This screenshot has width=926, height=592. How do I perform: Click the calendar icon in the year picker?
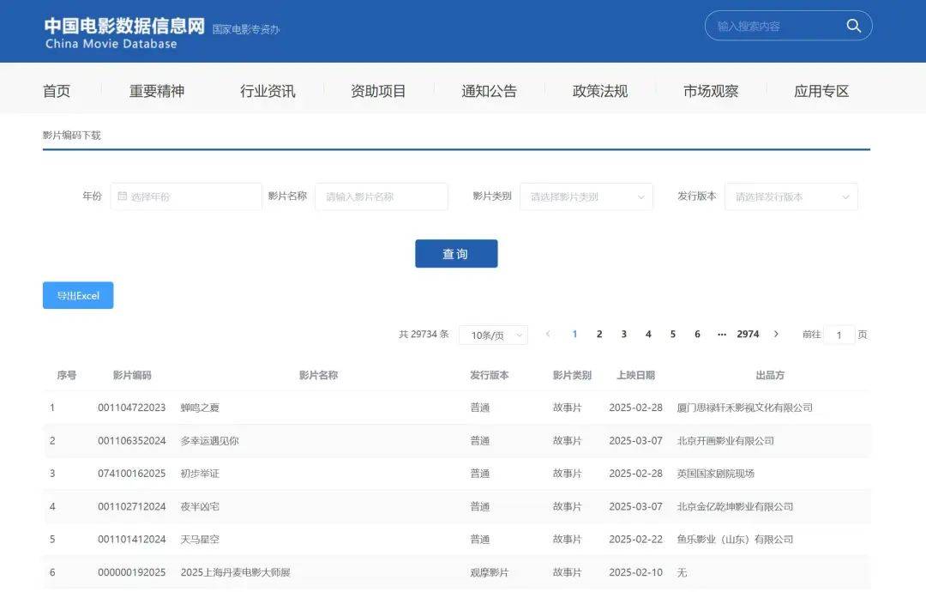(x=122, y=196)
